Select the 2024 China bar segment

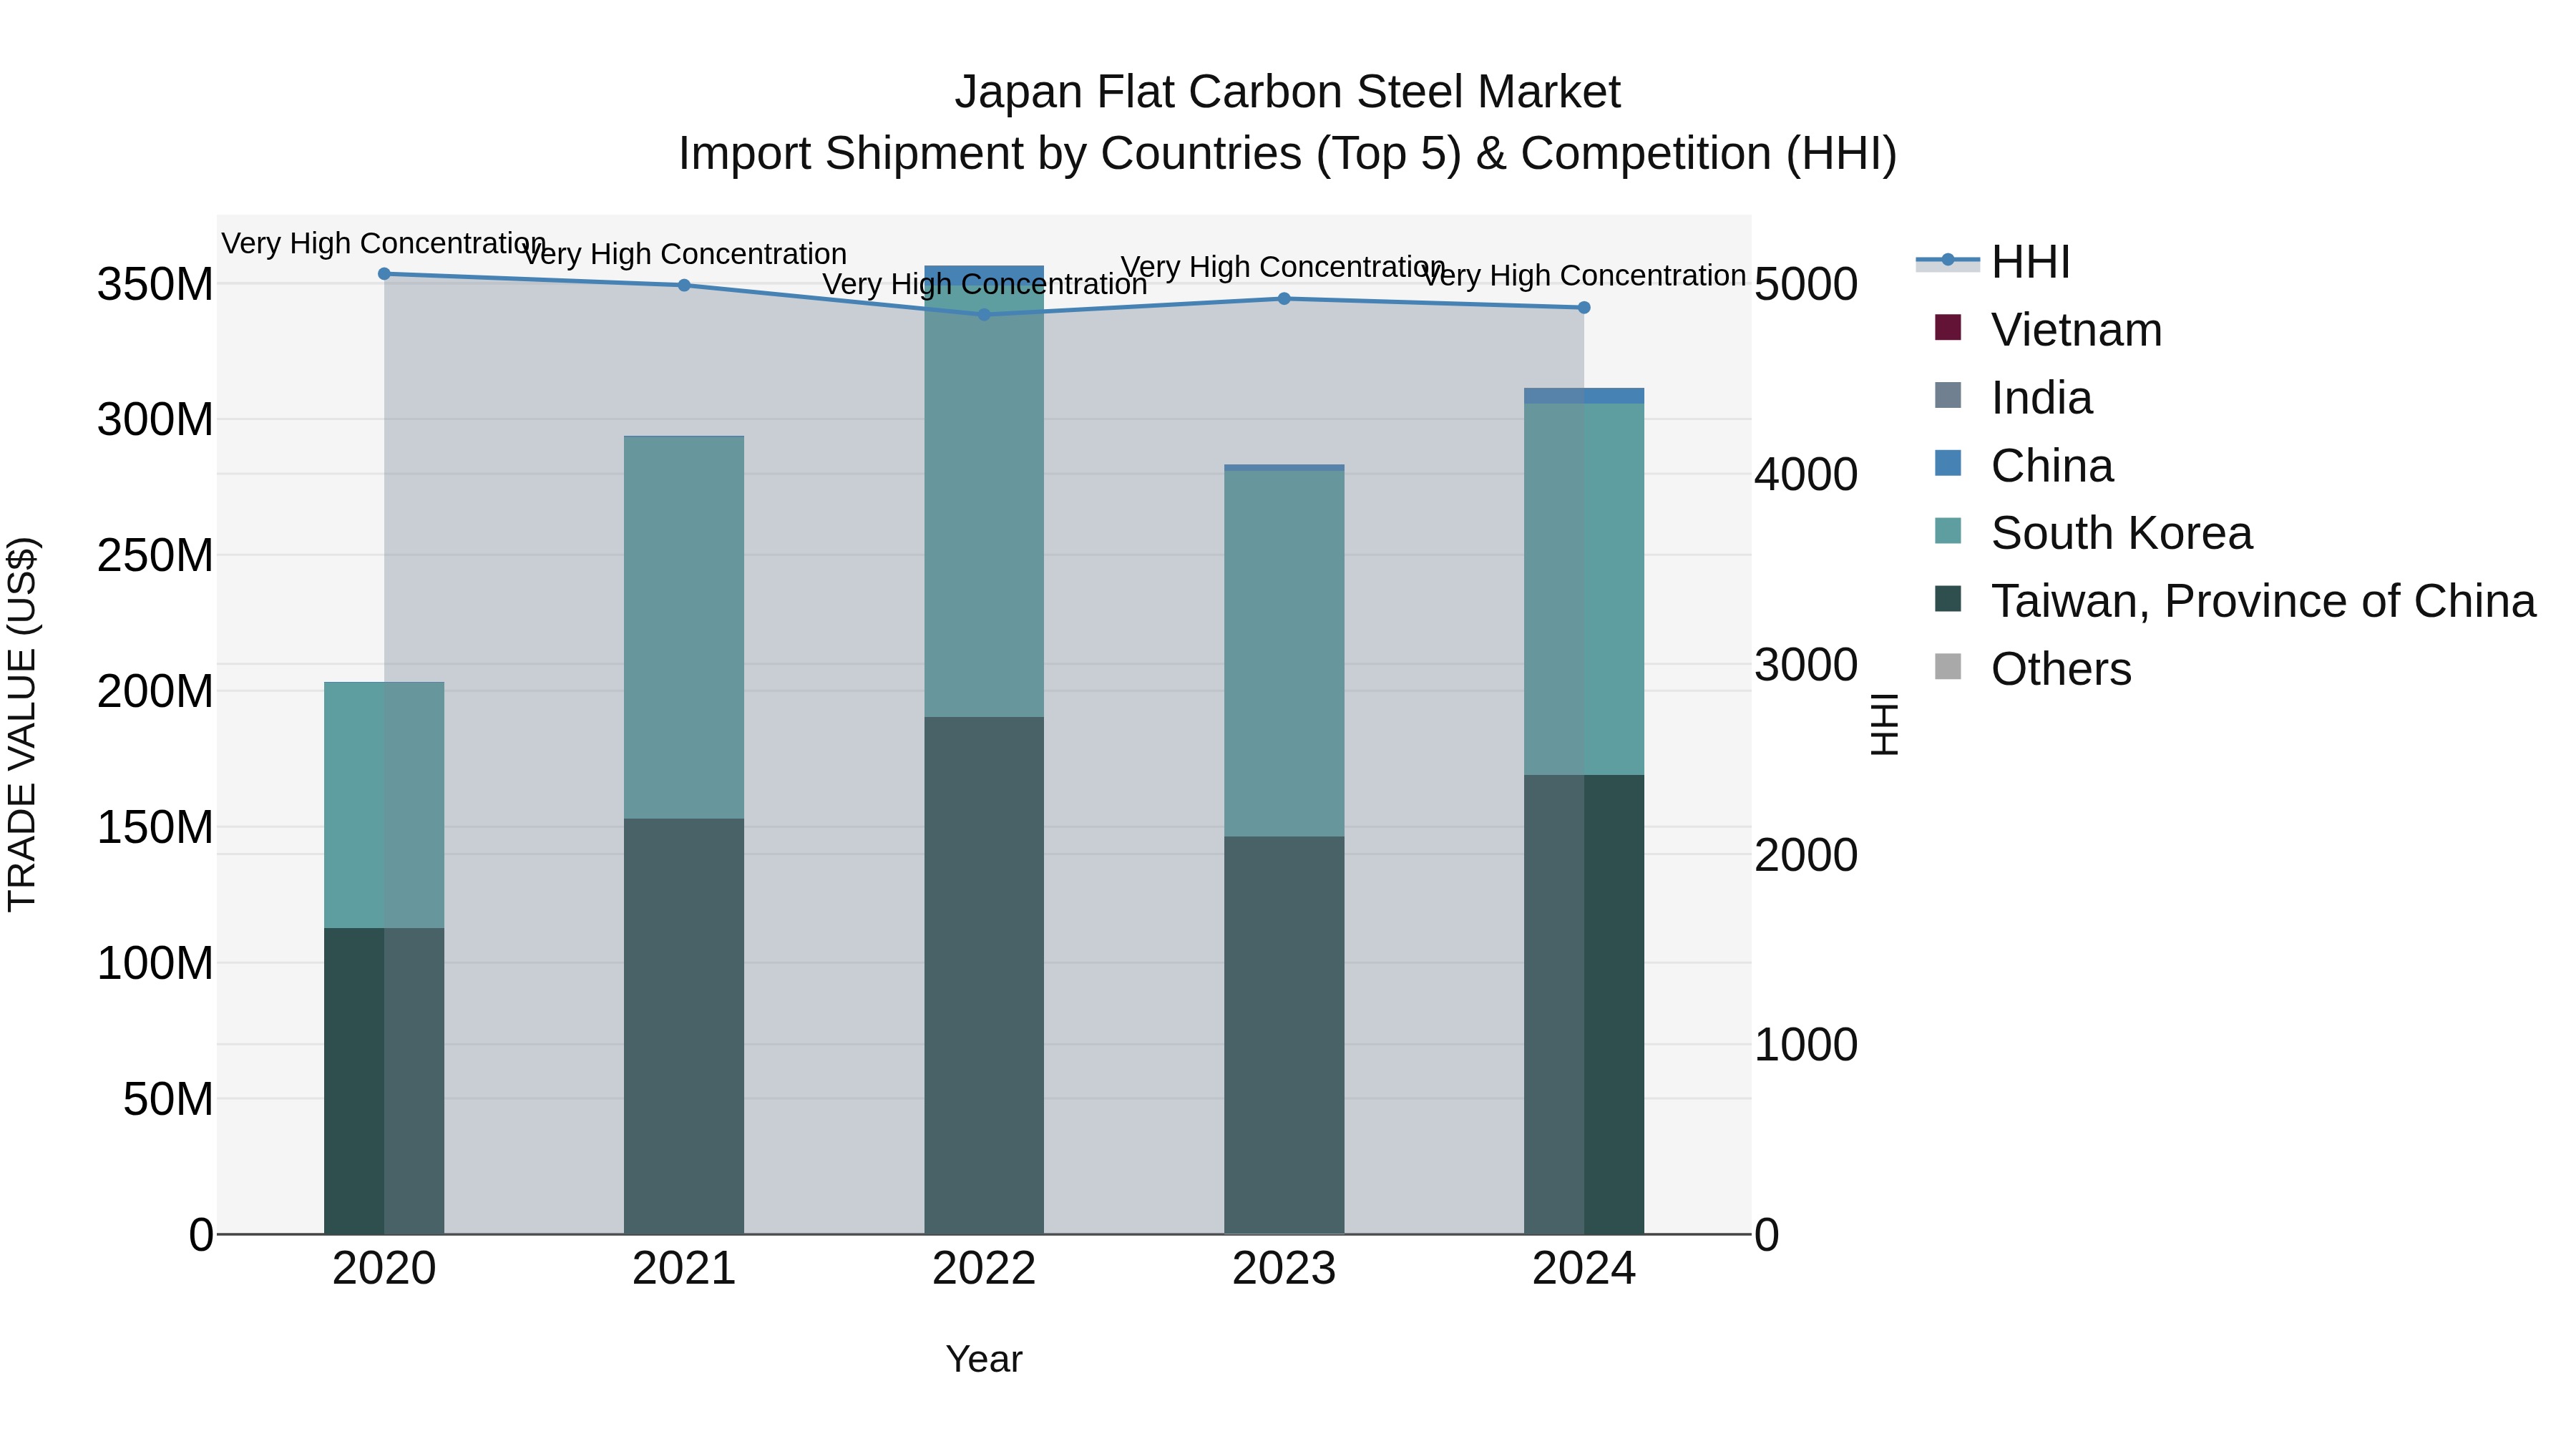pos(1584,396)
